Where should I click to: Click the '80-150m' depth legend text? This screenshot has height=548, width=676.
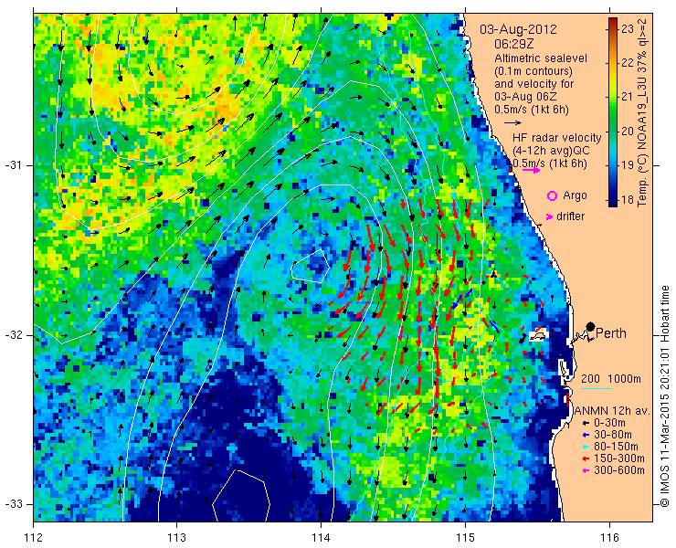click(x=615, y=447)
